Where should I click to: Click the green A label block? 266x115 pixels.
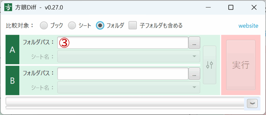pyautogui.click(x=12, y=50)
